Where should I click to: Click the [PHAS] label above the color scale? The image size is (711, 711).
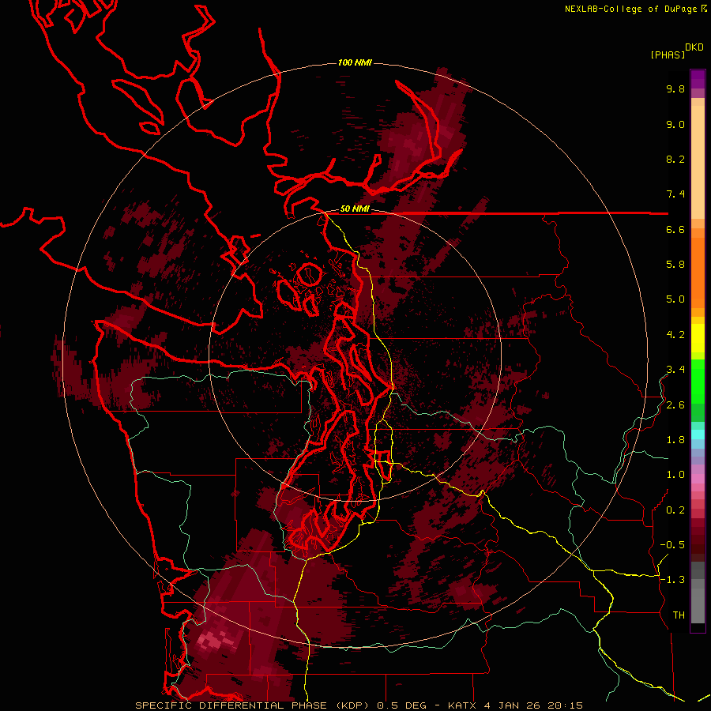click(668, 55)
